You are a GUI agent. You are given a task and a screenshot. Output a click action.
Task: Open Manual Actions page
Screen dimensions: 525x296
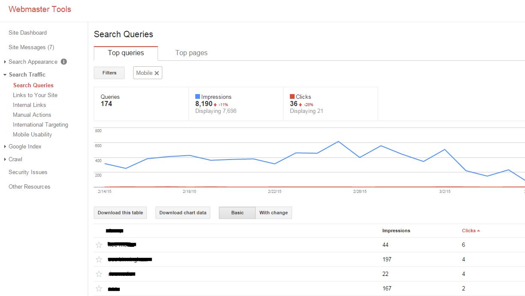(32, 115)
